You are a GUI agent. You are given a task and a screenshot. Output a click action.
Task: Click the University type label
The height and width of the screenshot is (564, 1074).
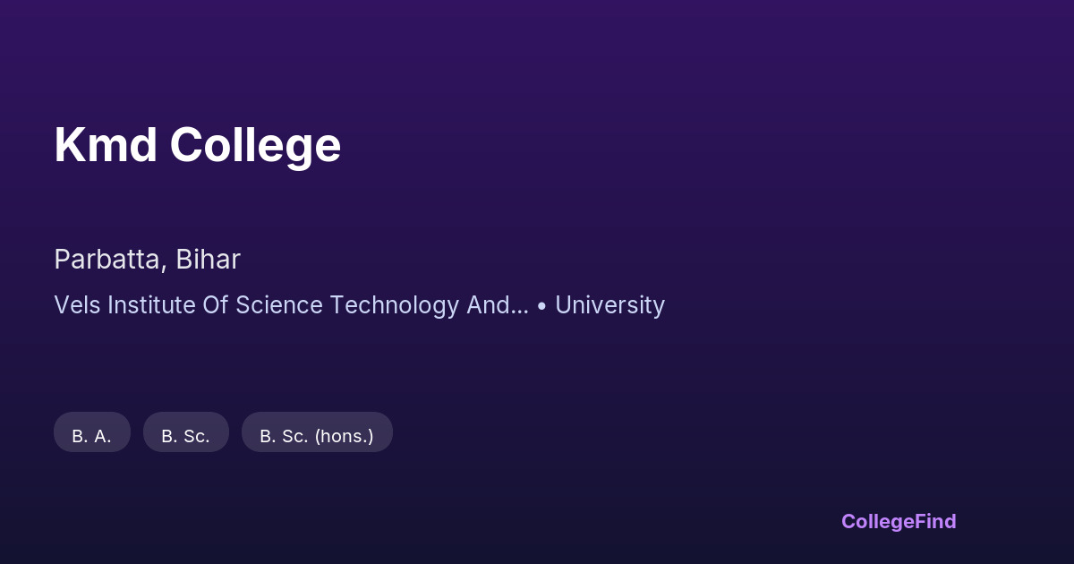[609, 305]
